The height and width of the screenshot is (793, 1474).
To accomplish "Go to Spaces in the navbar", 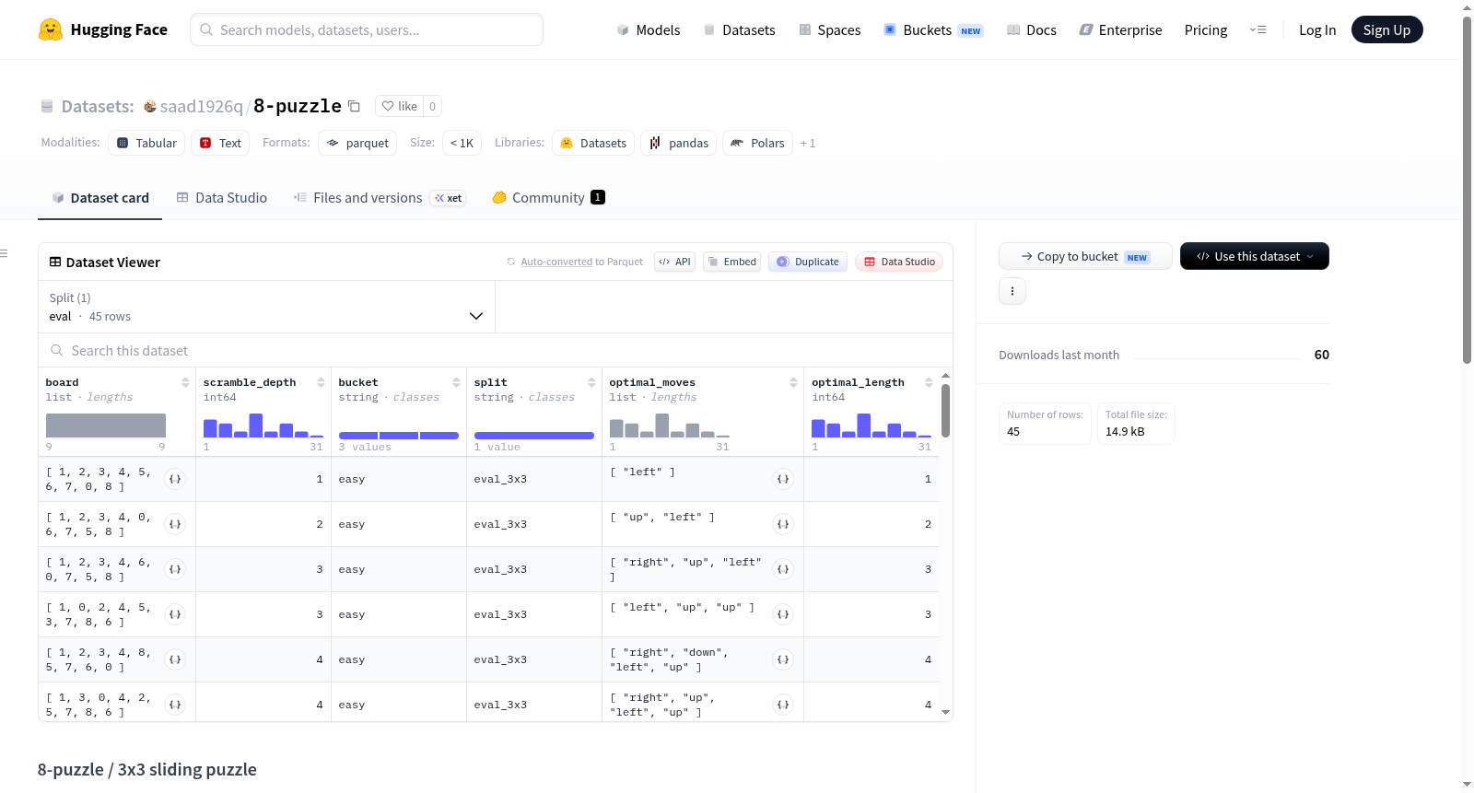I will [x=830, y=29].
